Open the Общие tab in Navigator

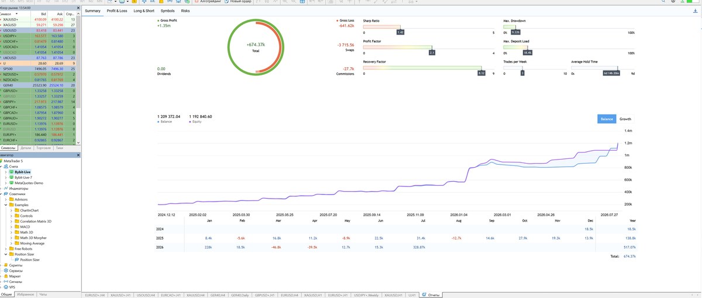(x=6, y=294)
